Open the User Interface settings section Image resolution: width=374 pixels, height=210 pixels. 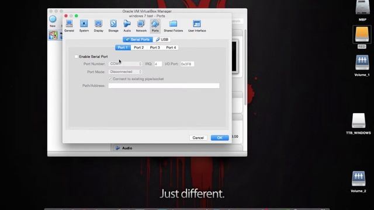pos(197,26)
